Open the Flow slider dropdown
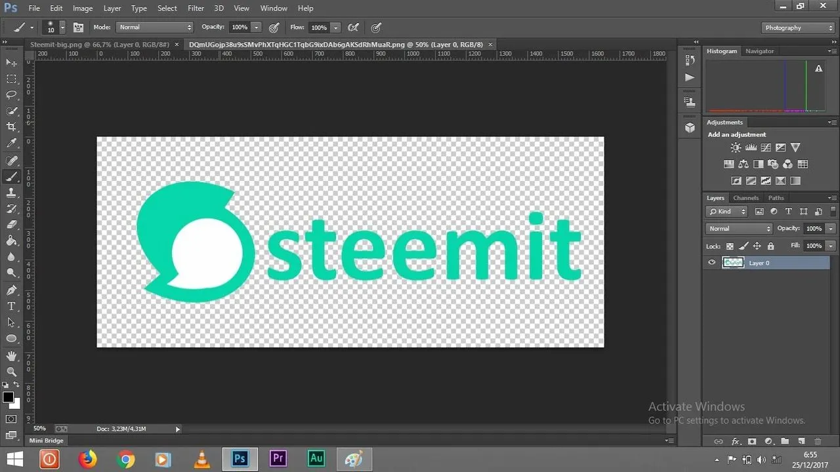The image size is (840, 472). pos(336,28)
